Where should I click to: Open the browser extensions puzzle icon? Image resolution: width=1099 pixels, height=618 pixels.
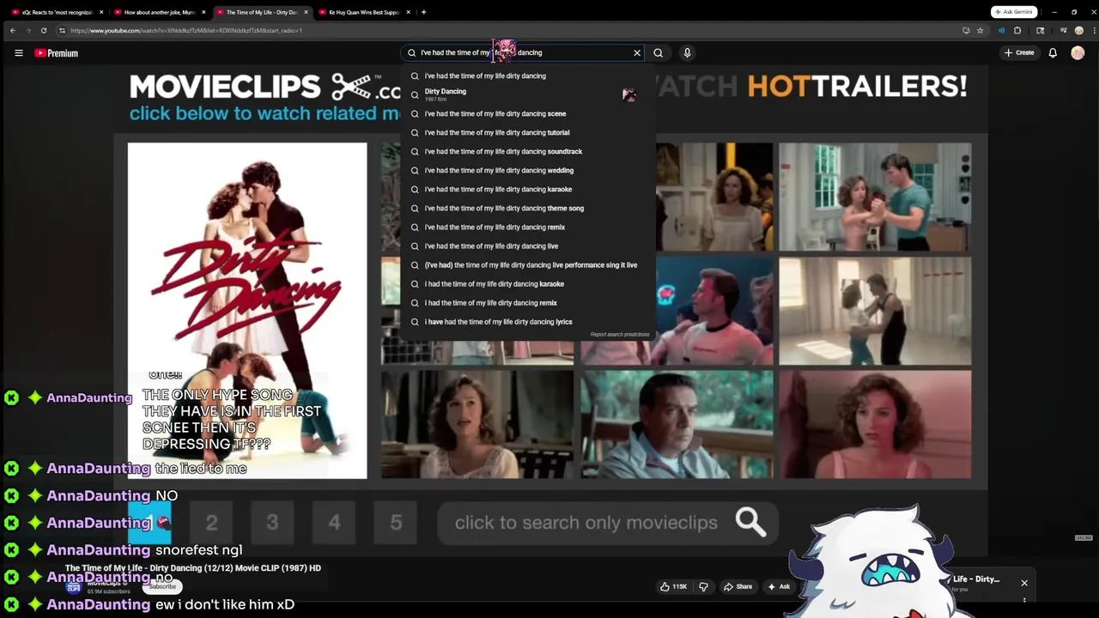[x=1017, y=31]
